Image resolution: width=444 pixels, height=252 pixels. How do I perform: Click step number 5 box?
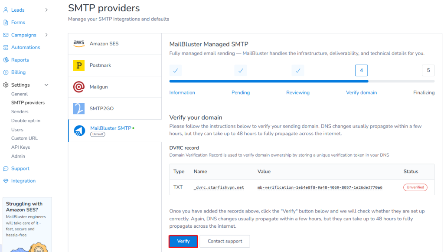click(x=428, y=71)
